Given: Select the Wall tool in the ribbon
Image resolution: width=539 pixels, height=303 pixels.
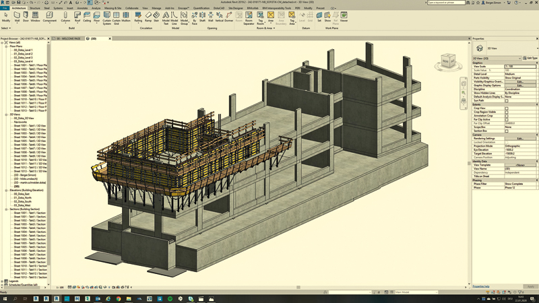Looking at the screenshot, I should point(17,16).
